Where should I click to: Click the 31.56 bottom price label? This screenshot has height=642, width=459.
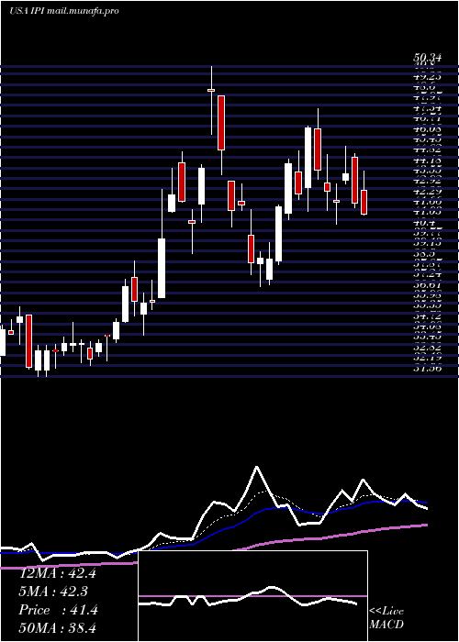[x=427, y=369]
